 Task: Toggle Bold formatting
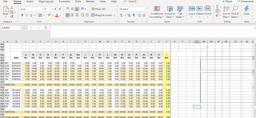22,15
